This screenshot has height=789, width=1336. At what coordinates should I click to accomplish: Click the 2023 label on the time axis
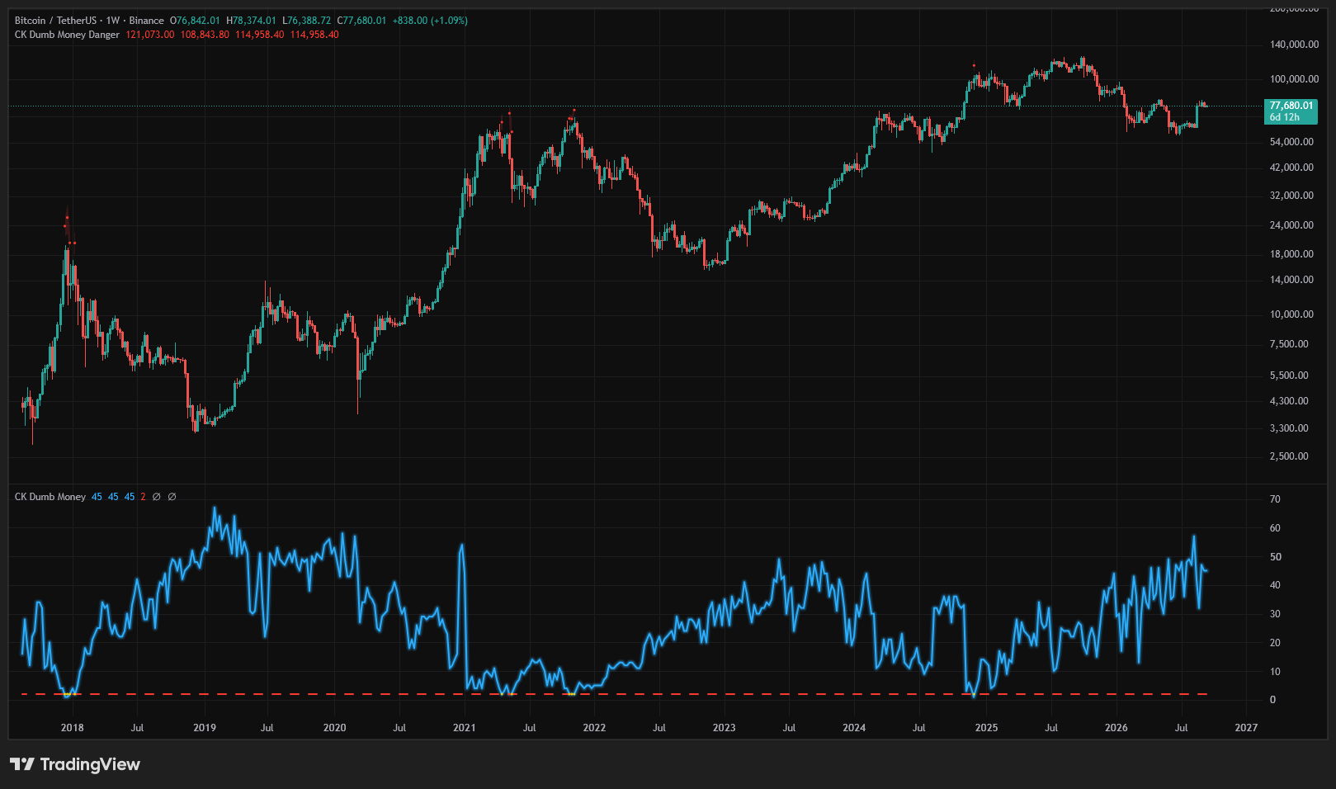(724, 728)
